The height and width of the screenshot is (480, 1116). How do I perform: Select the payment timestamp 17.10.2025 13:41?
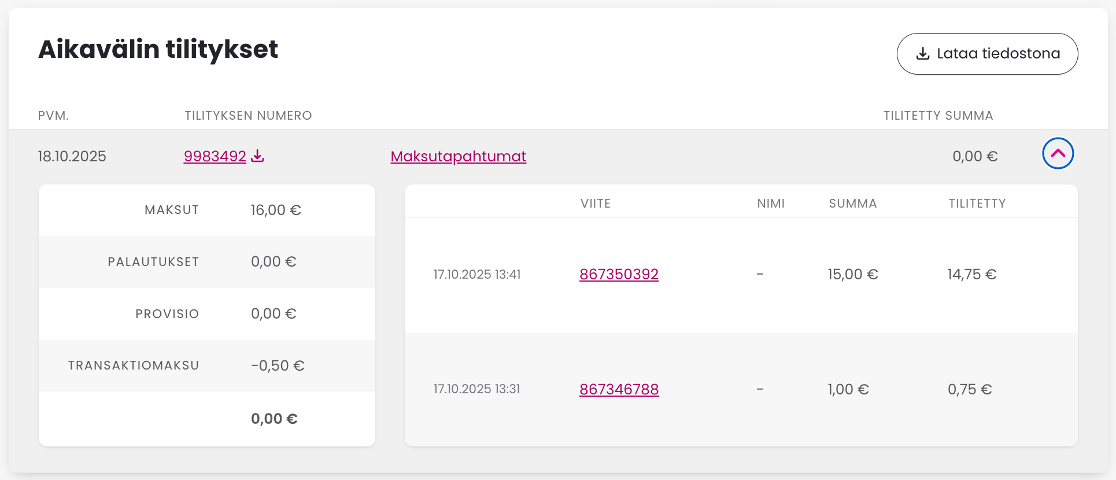pos(477,274)
